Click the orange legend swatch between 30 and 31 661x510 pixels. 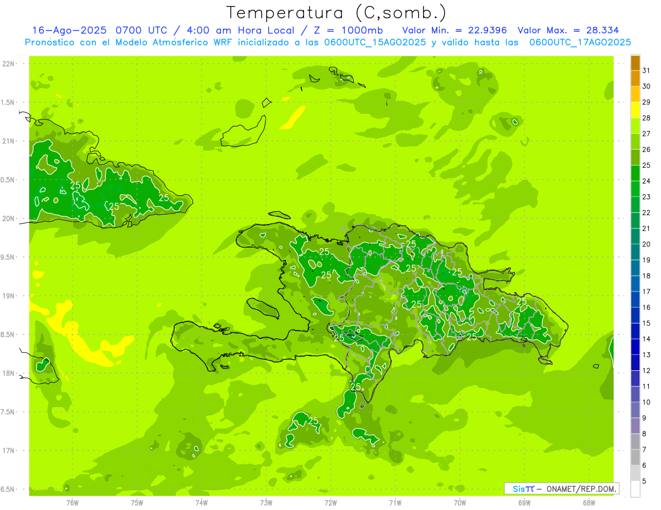click(635, 78)
